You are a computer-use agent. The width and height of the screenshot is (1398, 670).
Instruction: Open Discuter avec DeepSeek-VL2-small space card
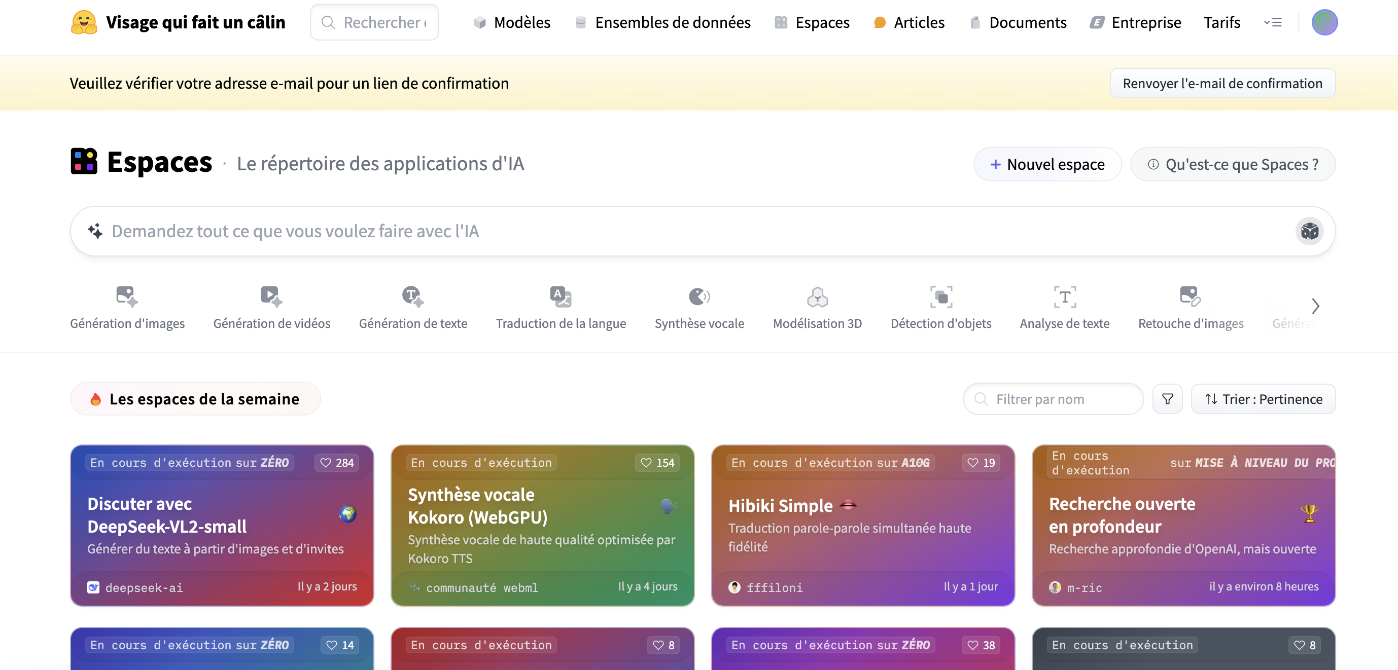(222, 525)
